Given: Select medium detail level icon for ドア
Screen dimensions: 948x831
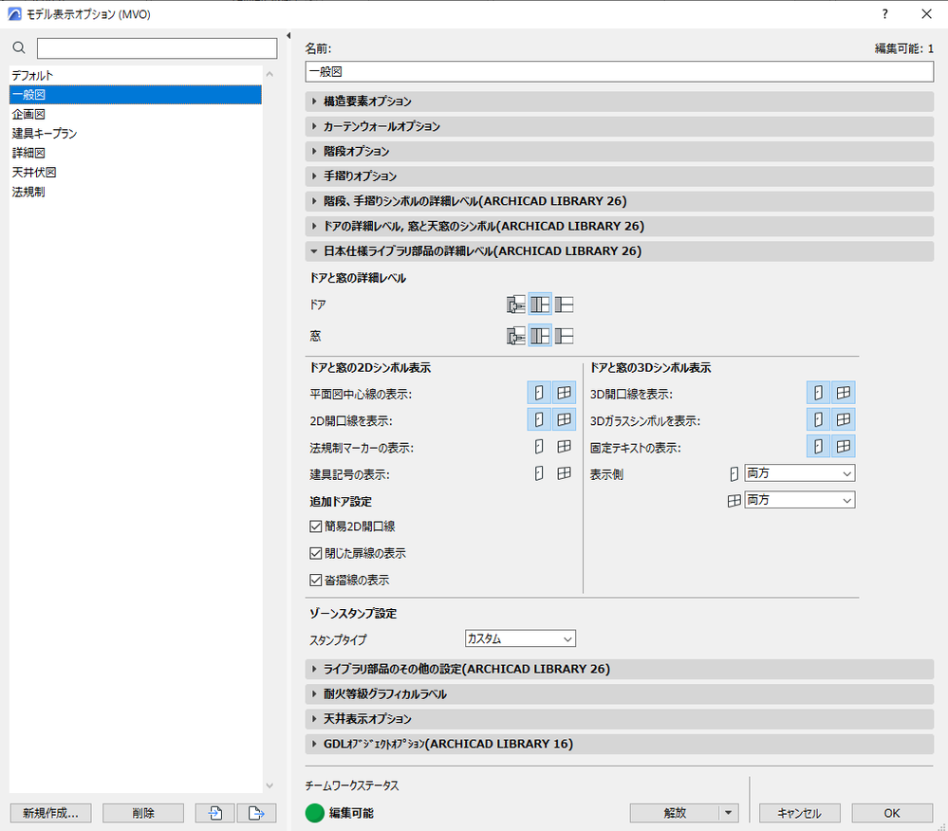Looking at the screenshot, I should point(540,304).
